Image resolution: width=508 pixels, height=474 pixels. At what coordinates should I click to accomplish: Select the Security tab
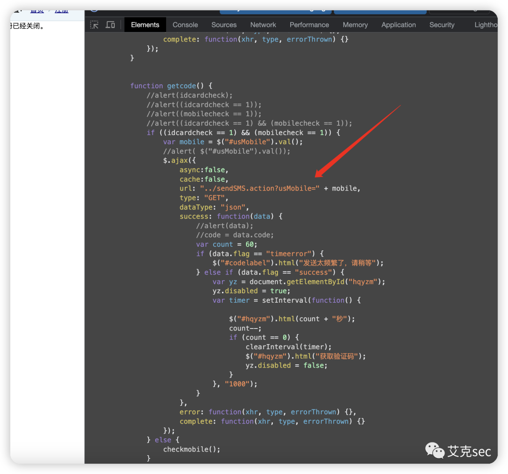(442, 25)
